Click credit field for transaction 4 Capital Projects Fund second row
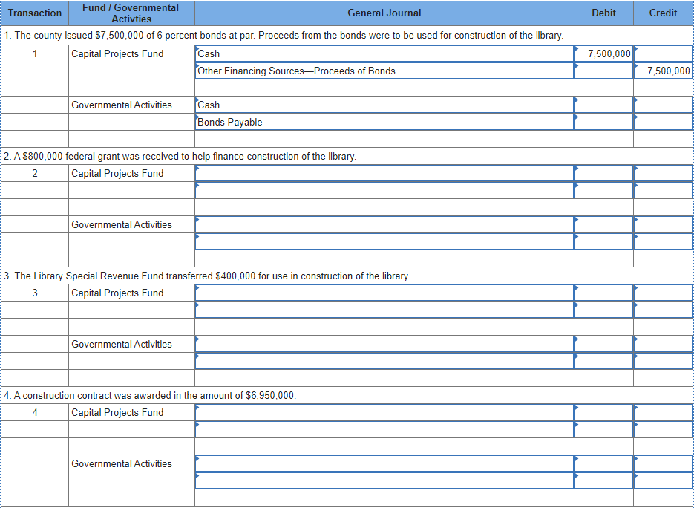Viewport: 694px width, 508px height. click(x=663, y=429)
